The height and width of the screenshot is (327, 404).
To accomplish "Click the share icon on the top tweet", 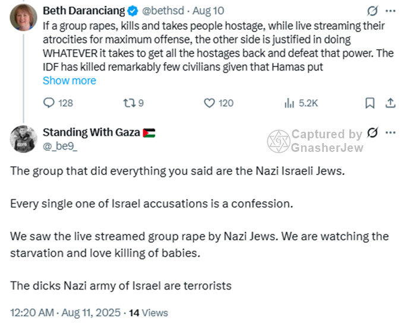I will [x=390, y=103].
